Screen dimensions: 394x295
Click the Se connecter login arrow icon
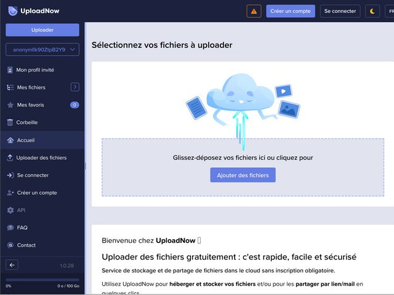pyautogui.click(x=10, y=175)
